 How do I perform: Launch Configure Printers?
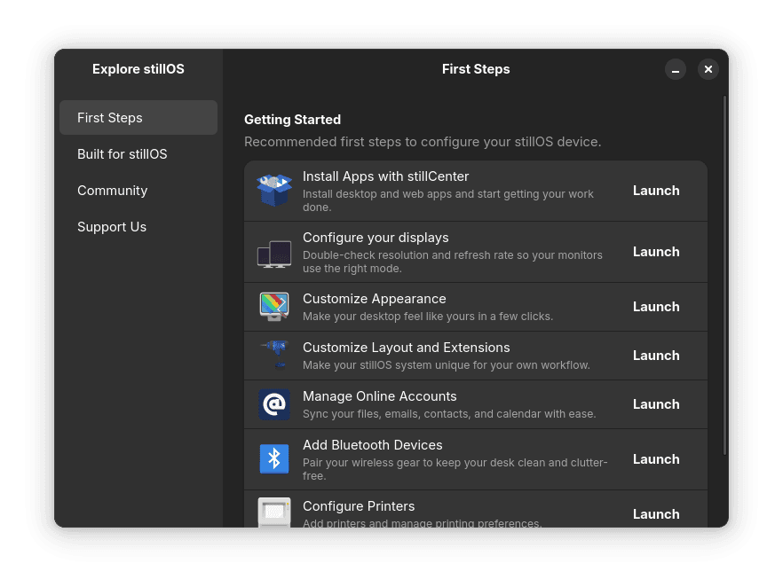pos(656,514)
